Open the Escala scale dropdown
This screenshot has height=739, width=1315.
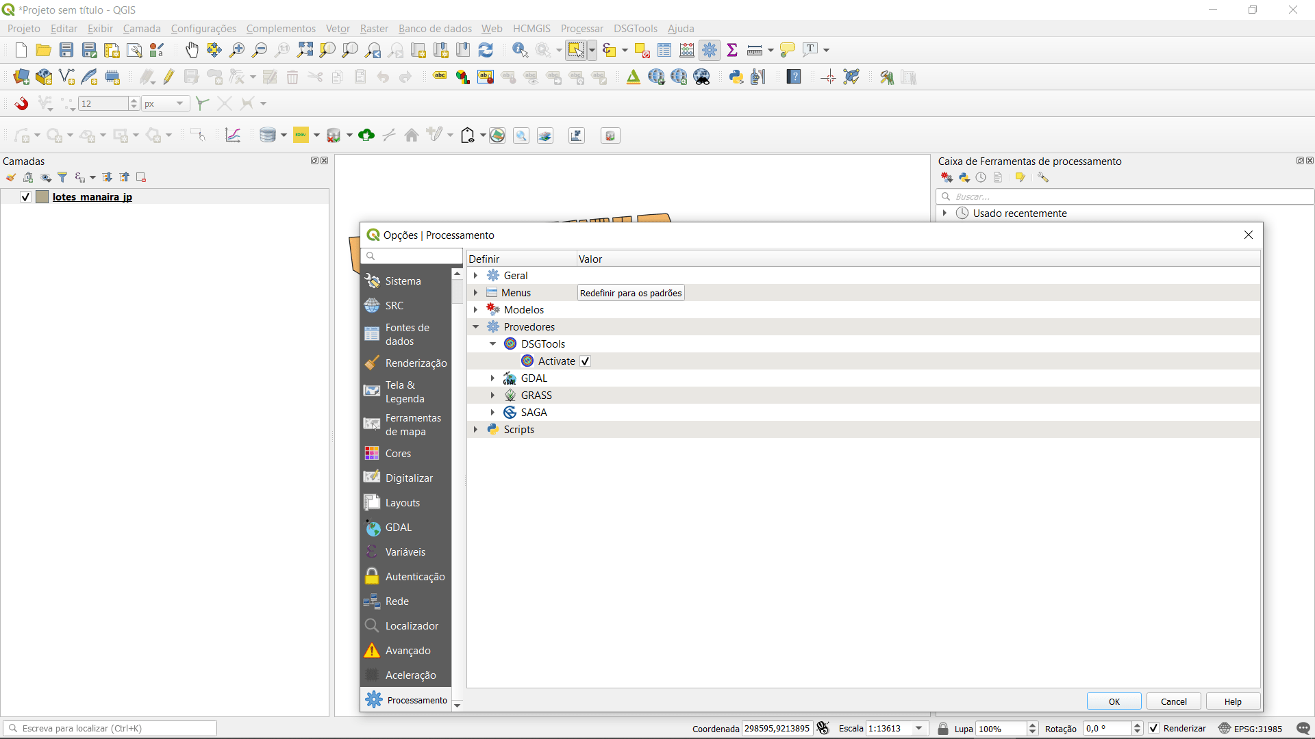click(x=919, y=728)
